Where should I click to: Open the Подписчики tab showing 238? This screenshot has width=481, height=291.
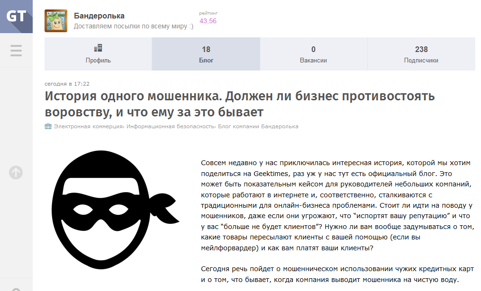(x=421, y=54)
